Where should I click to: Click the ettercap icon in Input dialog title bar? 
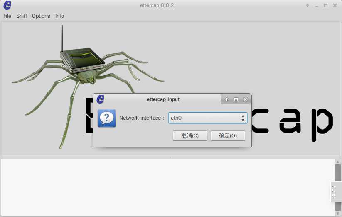(x=100, y=99)
